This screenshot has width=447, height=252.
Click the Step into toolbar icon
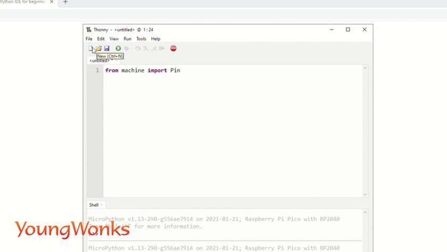coord(146,48)
